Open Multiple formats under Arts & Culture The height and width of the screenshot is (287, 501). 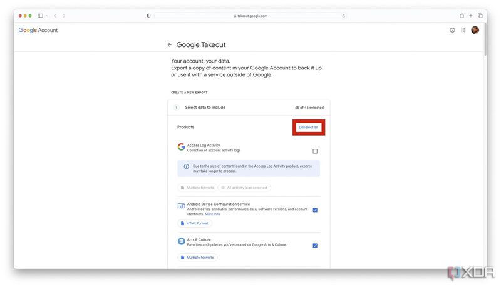[x=197, y=258]
